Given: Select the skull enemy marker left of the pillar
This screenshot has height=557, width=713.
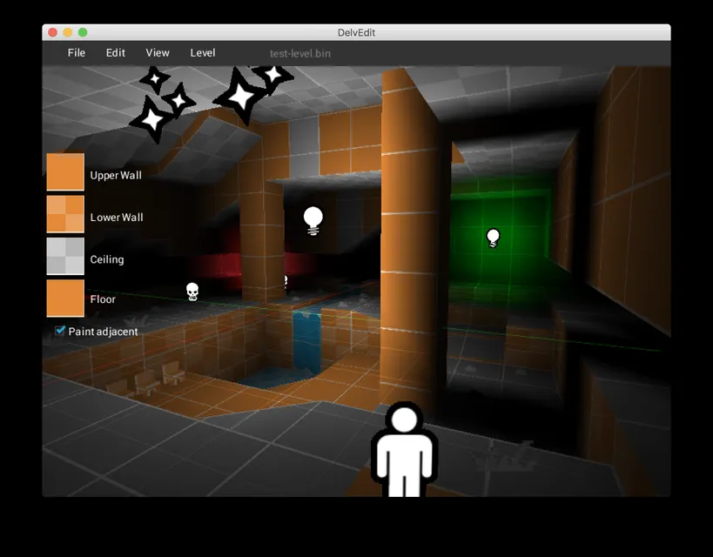Looking at the screenshot, I should (192, 292).
